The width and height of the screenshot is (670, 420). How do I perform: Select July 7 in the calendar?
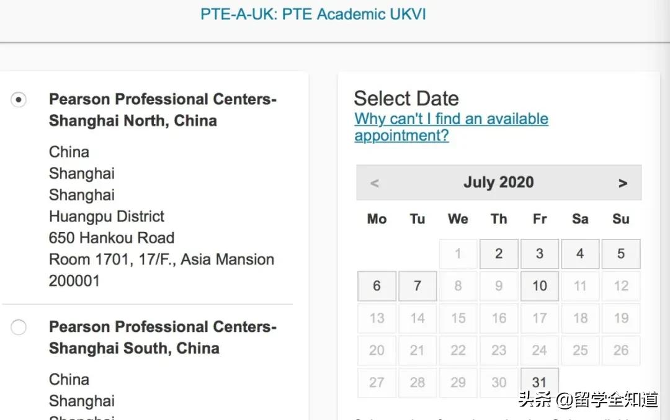point(418,286)
